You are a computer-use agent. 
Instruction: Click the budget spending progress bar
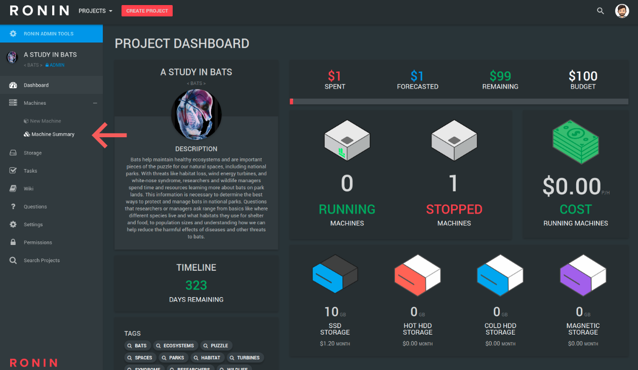(459, 102)
